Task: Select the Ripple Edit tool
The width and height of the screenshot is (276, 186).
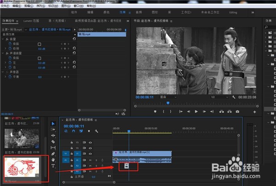Action: (x=53, y=135)
